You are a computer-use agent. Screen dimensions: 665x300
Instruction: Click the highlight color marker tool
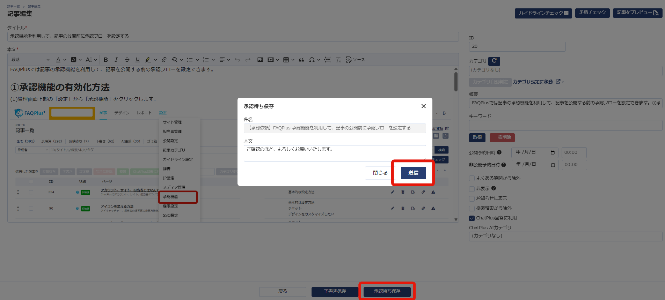point(148,60)
